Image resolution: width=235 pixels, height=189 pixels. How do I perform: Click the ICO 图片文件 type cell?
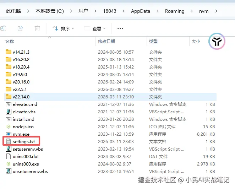pyautogui.click(x=162, y=126)
